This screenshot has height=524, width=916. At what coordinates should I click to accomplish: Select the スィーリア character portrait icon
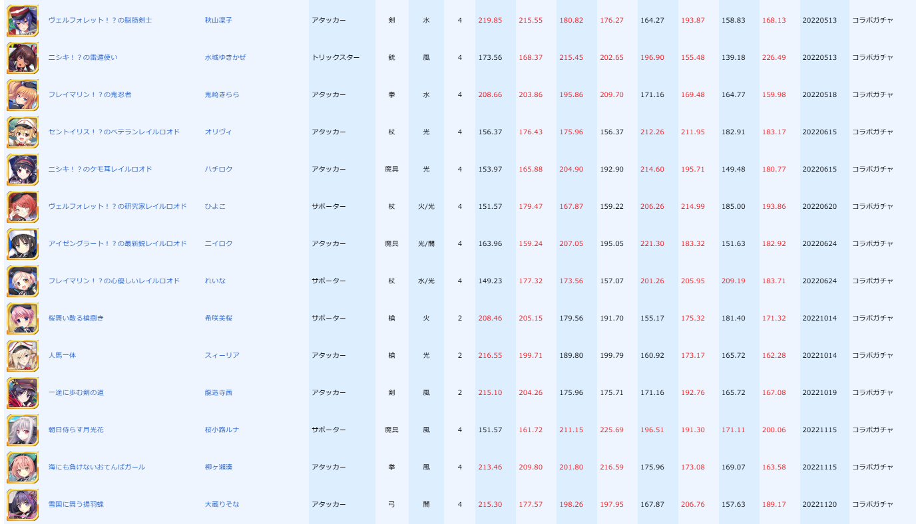click(x=23, y=356)
